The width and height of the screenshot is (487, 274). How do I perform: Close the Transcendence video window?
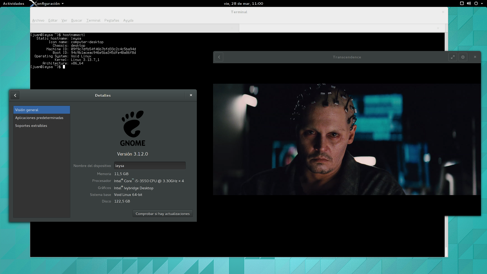pyautogui.click(x=475, y=57)
